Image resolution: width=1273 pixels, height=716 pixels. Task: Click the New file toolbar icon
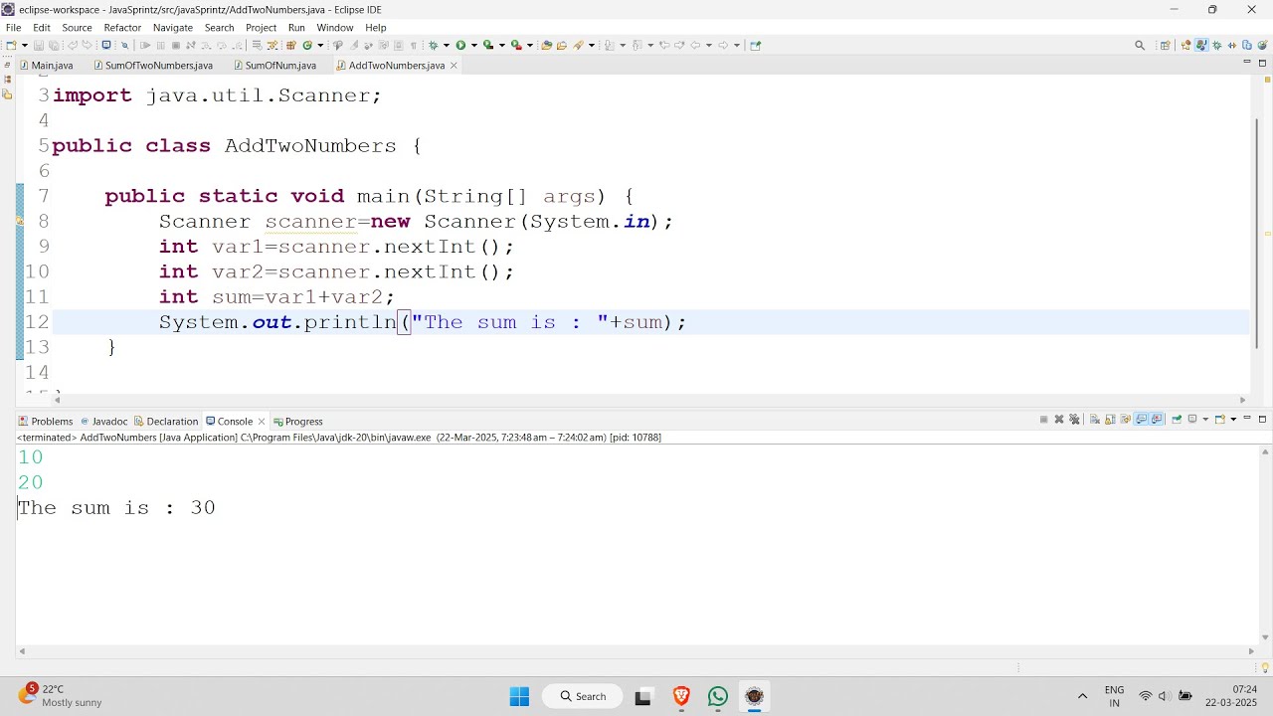tap(11, 45)
